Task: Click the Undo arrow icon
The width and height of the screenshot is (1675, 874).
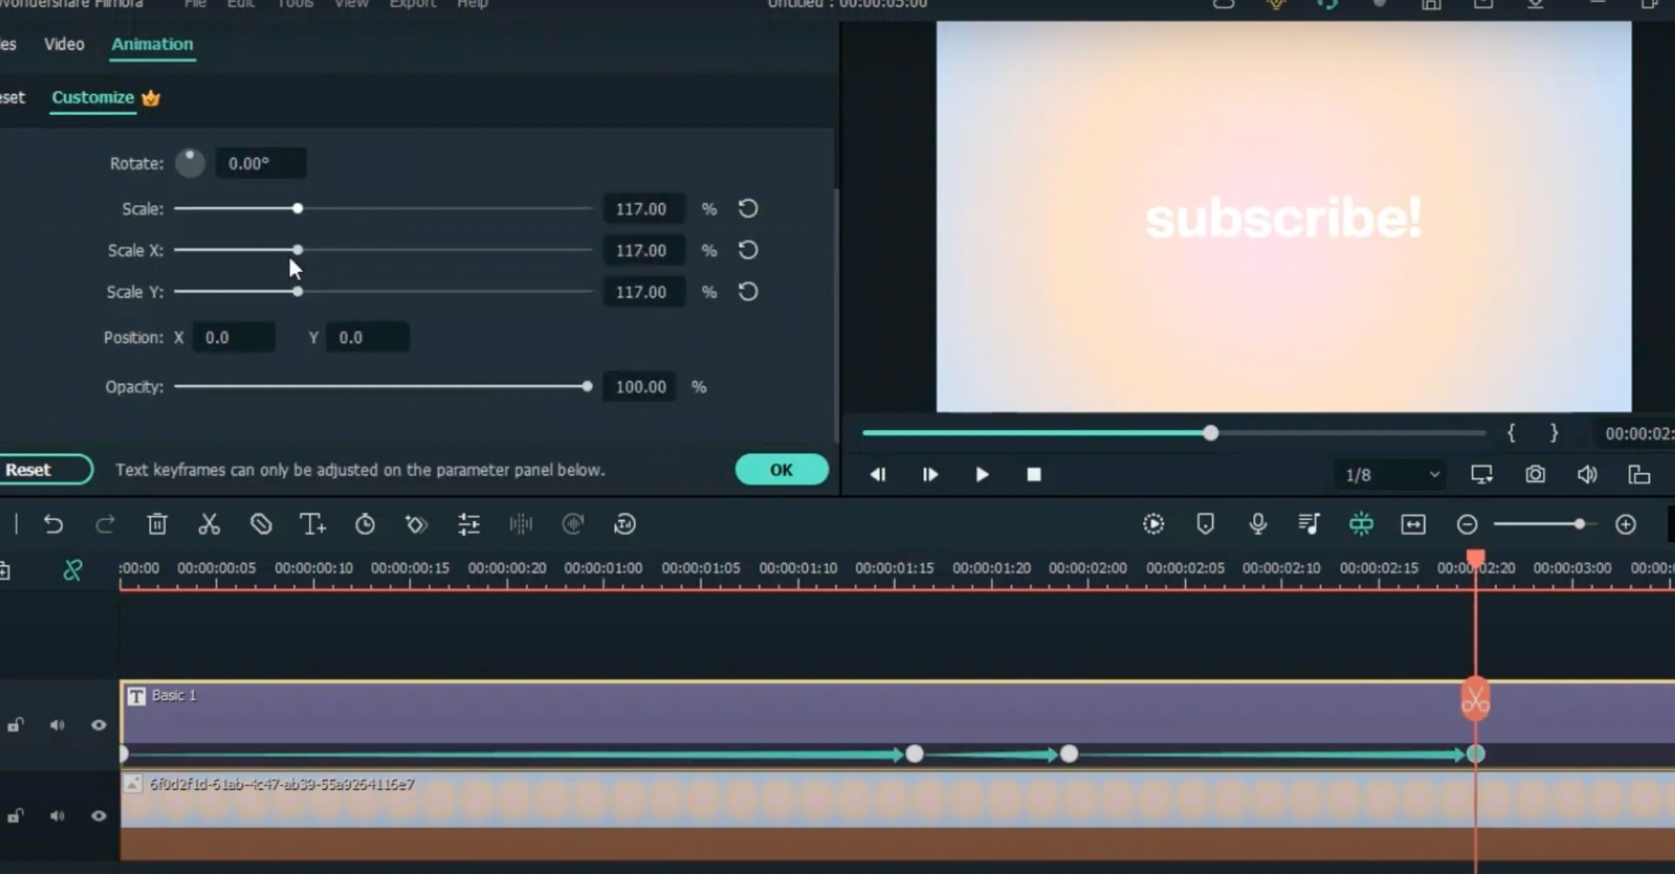Action: pos(53,524)
